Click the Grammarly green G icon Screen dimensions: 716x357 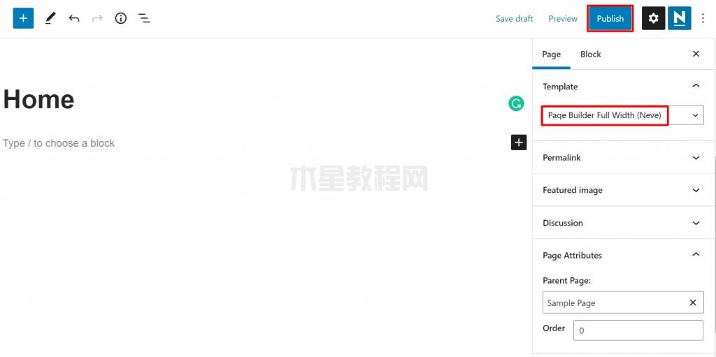tap(516, 103)
